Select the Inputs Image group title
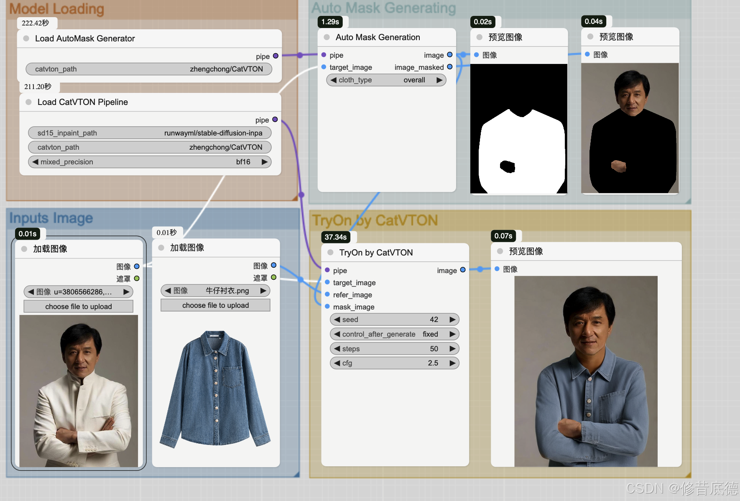Image resolution: width=740 pixels, height=501 pixels. pos(51,218)
